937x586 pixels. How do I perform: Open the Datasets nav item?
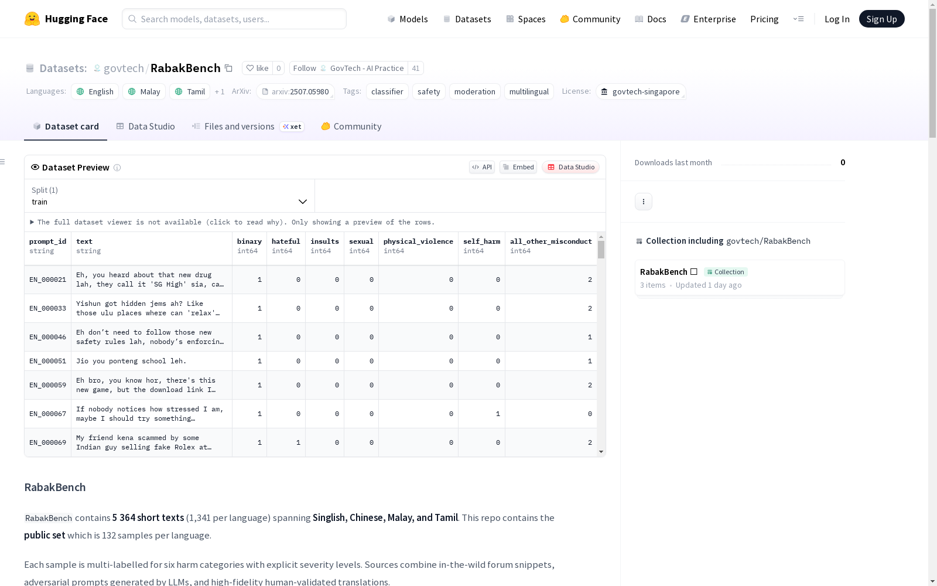pos(467,19)
